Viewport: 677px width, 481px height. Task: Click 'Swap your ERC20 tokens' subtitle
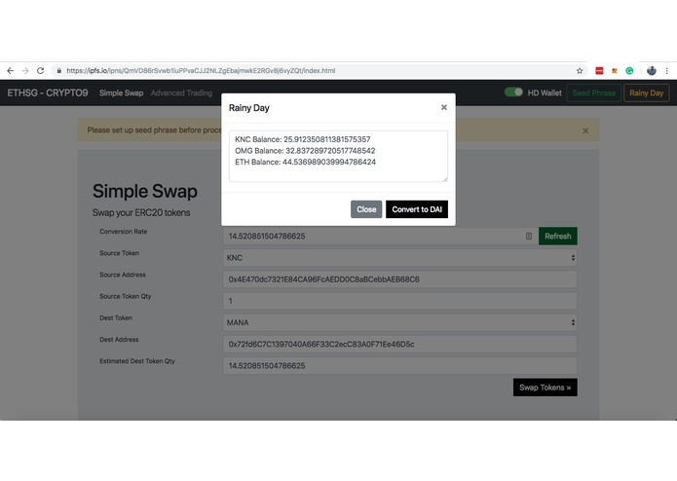pos(141,212)
